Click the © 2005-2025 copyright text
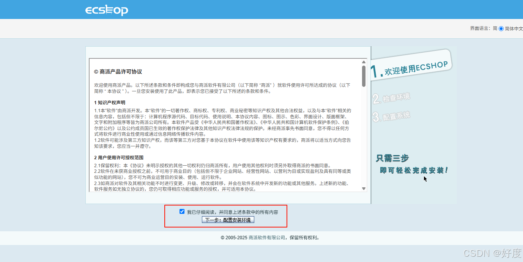Image resolution: width=523 pixels, height=262 pixels. pos(234,238)
